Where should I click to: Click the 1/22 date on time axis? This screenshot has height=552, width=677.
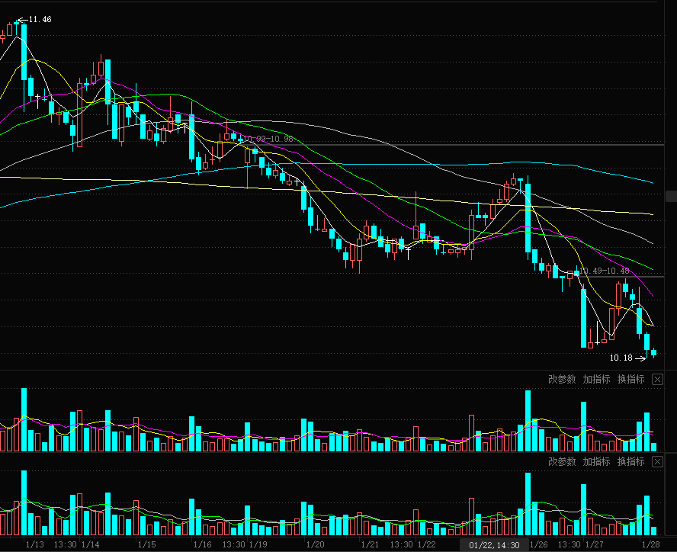tap(427, 544)
